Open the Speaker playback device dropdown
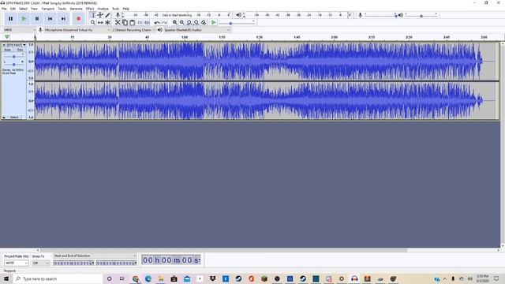The image size is (505, 284). [197, 30]
